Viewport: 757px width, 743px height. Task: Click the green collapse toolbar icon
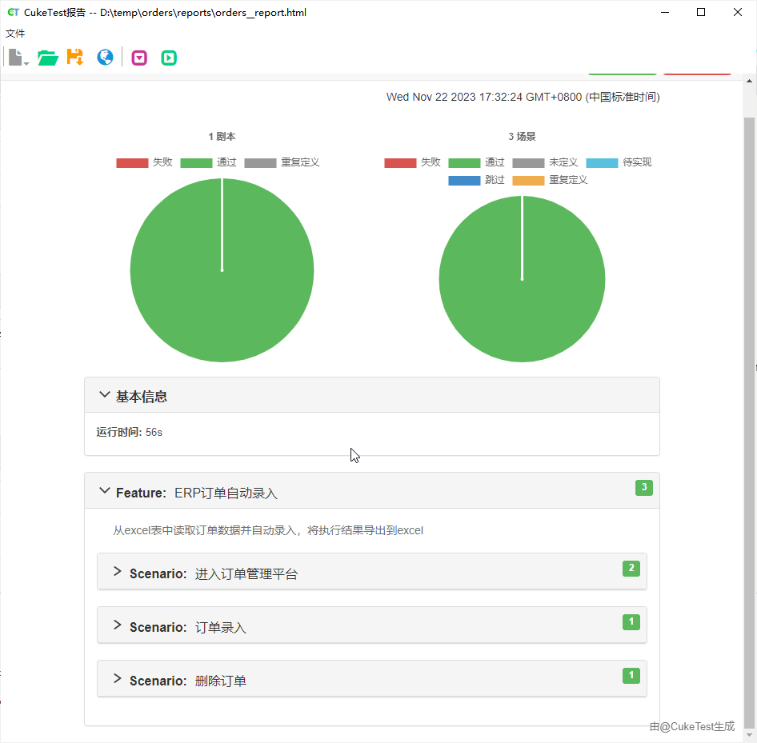(x=169, y=58)
